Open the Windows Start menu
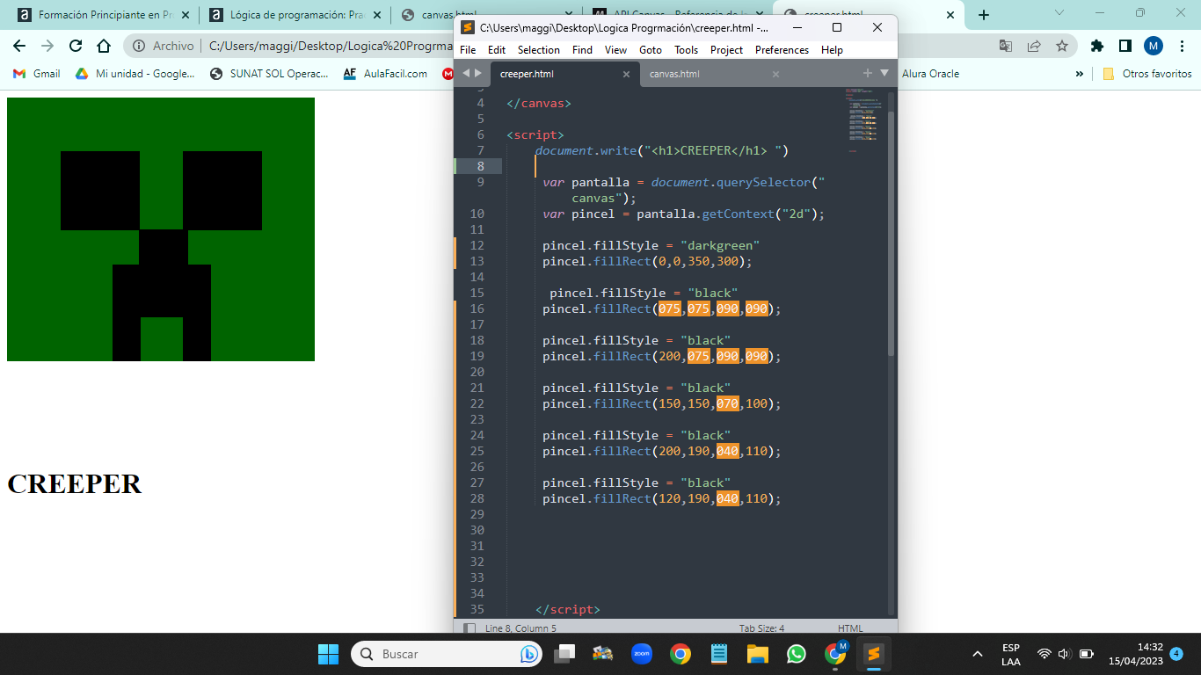This screenshot has width=1201, height=675. [x=328, y=654]
